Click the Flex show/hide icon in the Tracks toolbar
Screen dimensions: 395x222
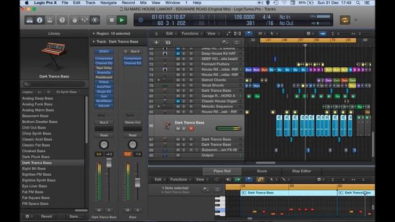click(237, 33)
